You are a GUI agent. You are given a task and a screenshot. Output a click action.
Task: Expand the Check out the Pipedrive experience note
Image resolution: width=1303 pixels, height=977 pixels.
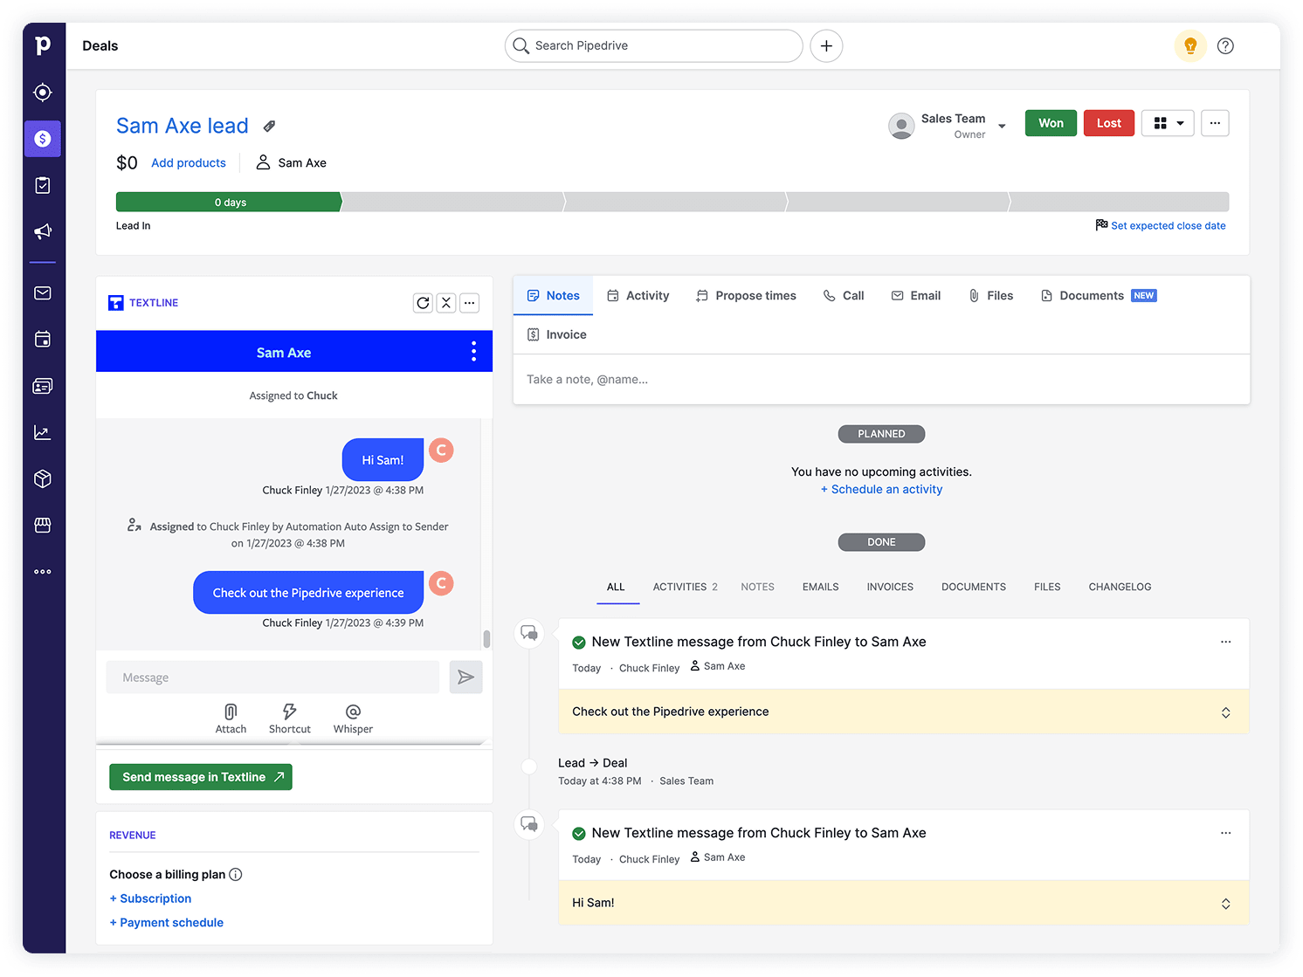point(1225,712)
